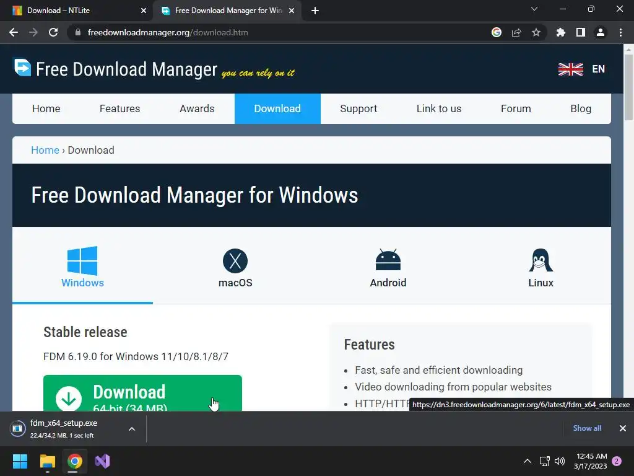Click 'FDM 6.19.0 for Windows 11/10/8.1/8/7' text
The image size is (634, 476).
coord(136,356)
